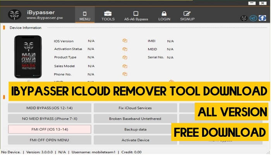Select the Serial No. N/A value
The image size is (271, 155).
pos(170,57)
